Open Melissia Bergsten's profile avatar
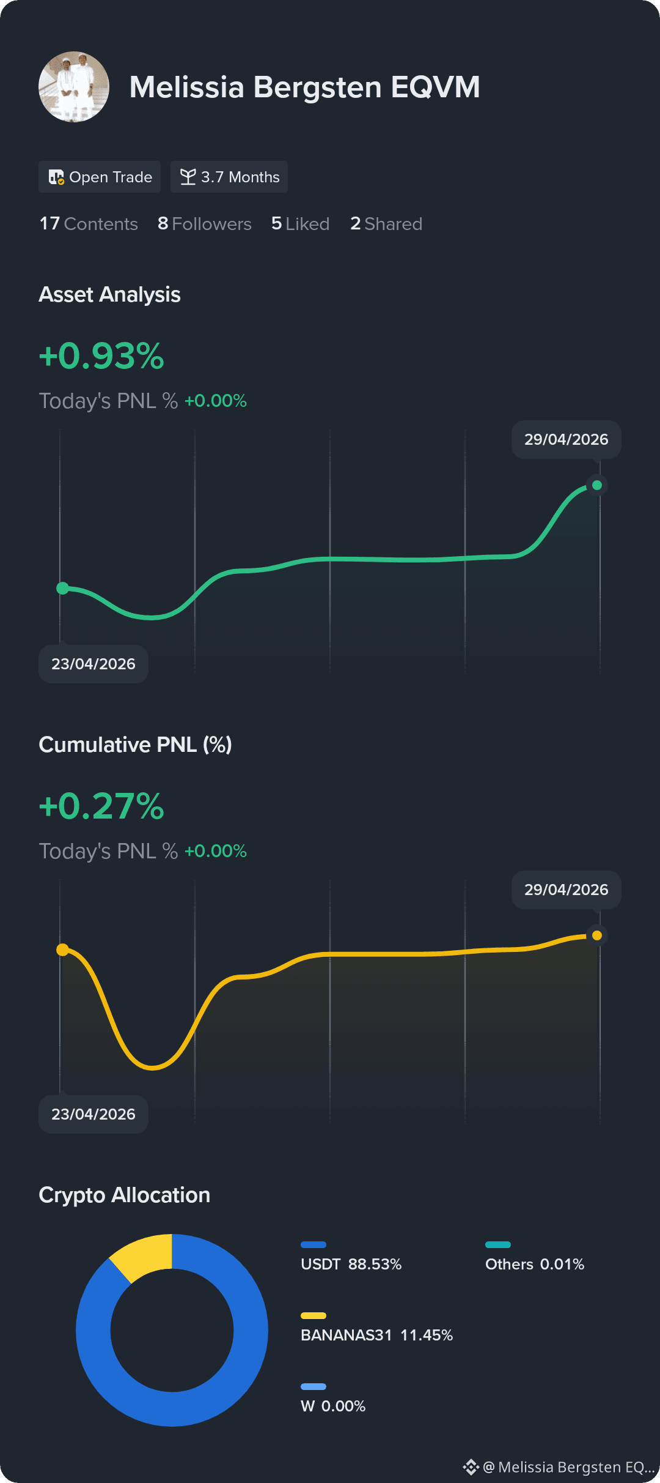Viewport: 660px width, 1483px height. coord(74,87)
